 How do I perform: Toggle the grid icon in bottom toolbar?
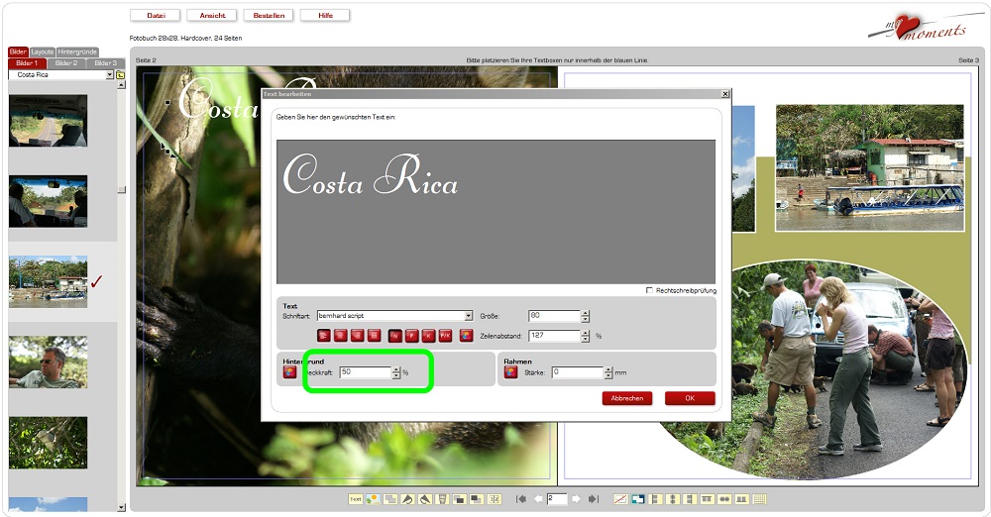tap(759, 499)
